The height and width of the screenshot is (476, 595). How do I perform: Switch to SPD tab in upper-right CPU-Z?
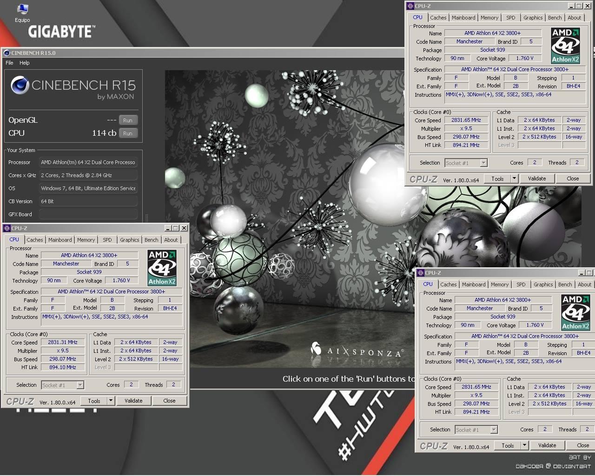pos(511,18)
